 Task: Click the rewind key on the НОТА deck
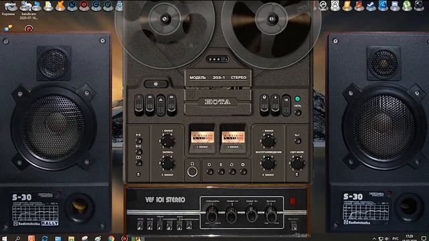click(149, 105)
